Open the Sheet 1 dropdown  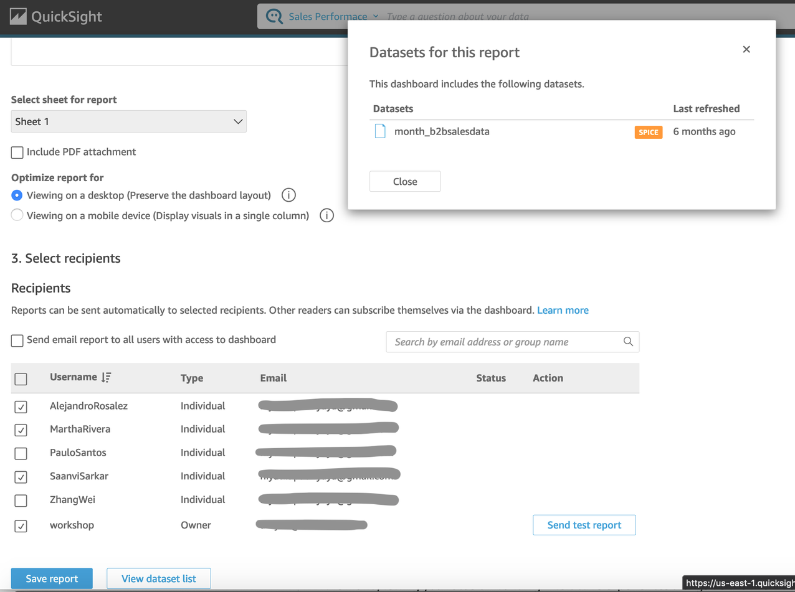[129, 121]
